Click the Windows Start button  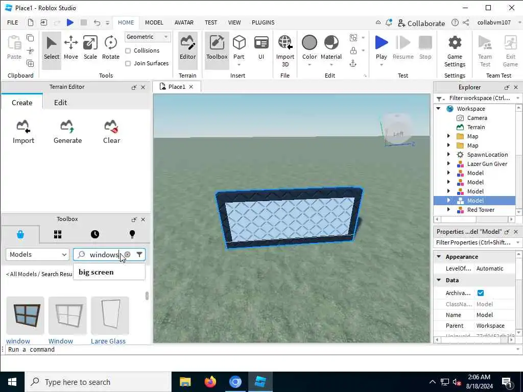pos(12,382)
